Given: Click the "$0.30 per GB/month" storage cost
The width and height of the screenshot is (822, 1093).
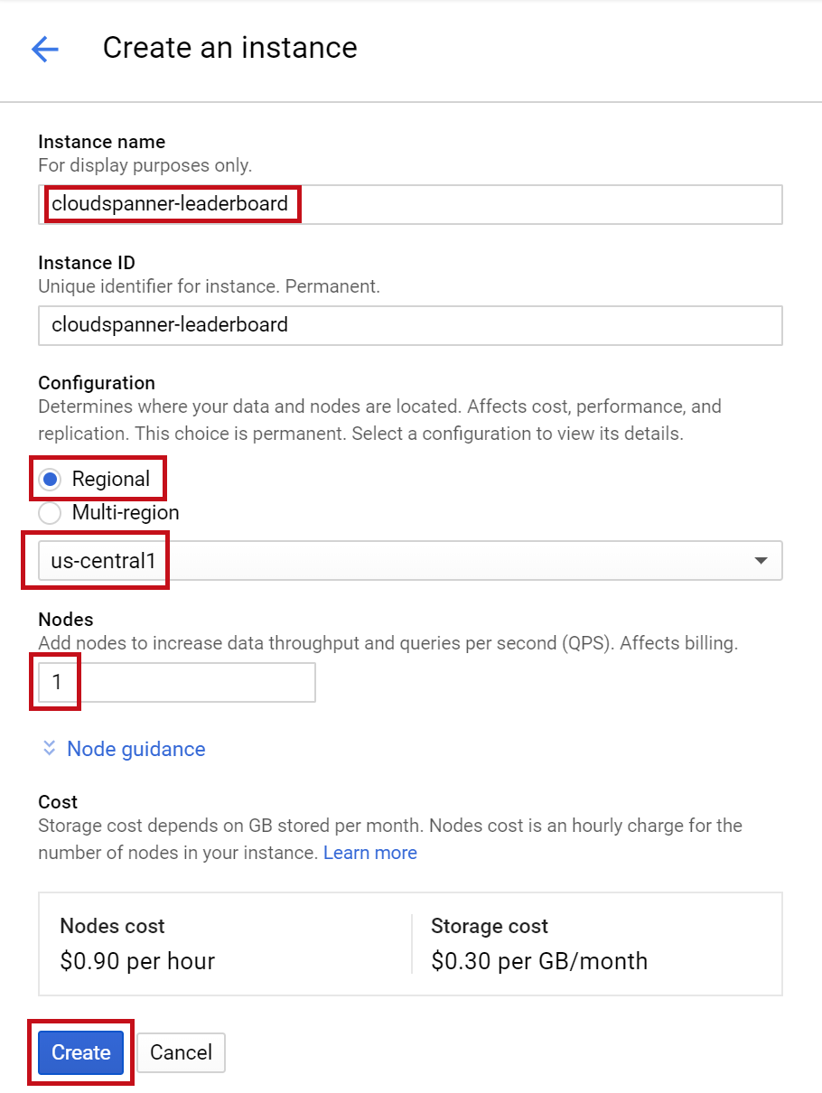Looking at the screenshot, I should 539,960.
